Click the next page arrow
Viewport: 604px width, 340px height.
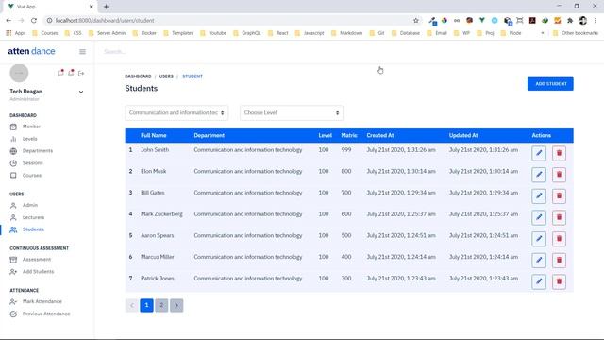pyautogui.click(x=176, y=305)
